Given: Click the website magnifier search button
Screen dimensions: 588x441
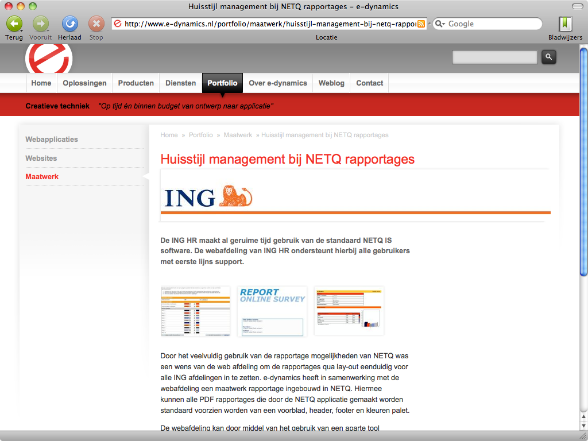Looking at the screenshot, I should pos(548,57).
